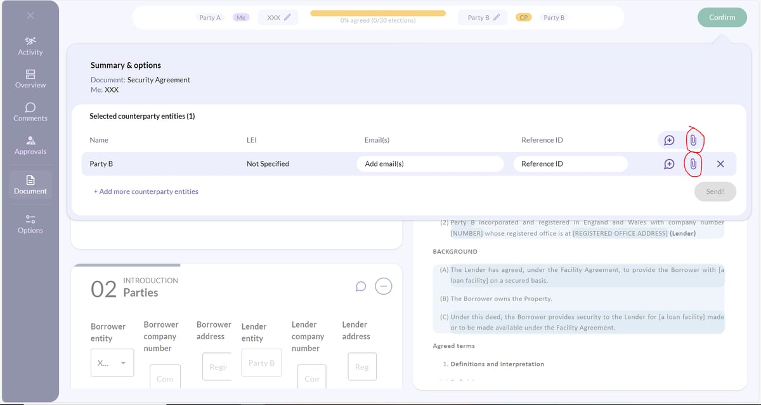Click the paperclip attachment icon in Party B row
The image size is (761, 405).
(693, 164)
